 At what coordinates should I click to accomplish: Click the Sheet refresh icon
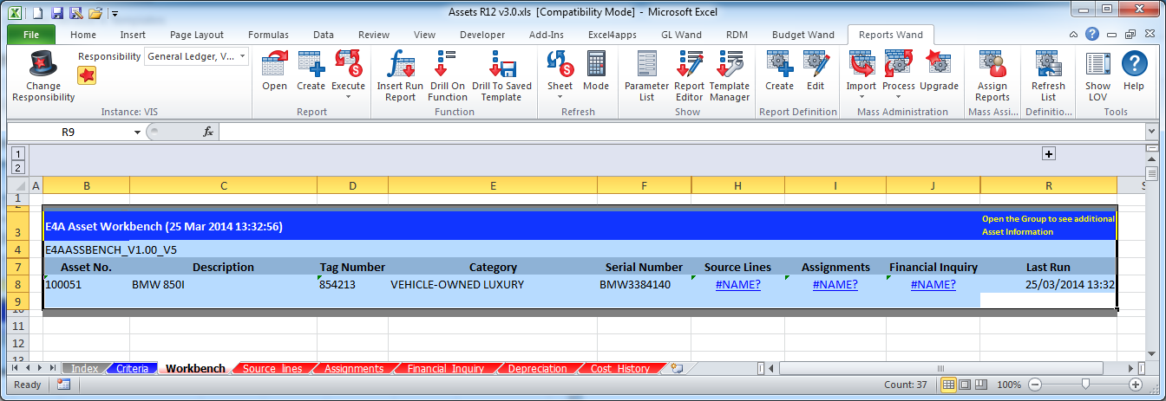pos(560,62)
